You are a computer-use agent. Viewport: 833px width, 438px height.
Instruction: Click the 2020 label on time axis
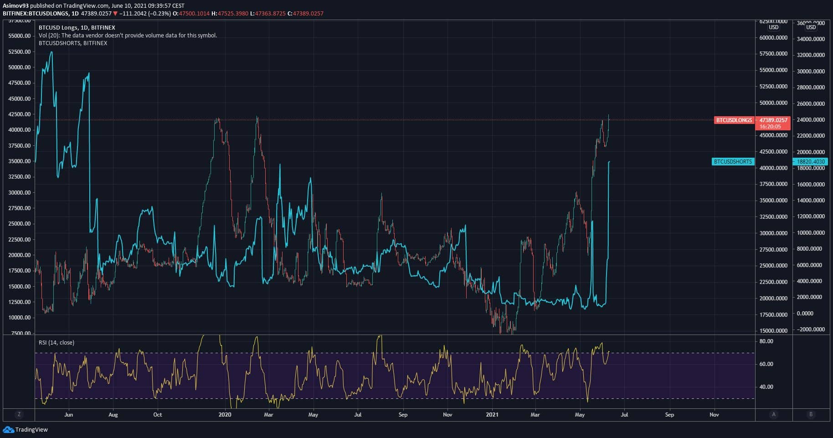coord(225,415)
